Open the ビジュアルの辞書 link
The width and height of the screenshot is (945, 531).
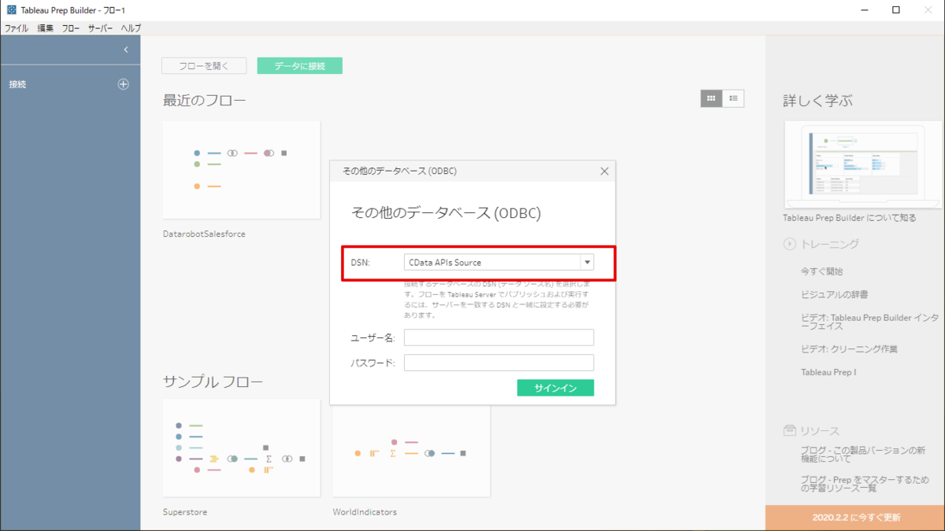(x=835, y=294)
